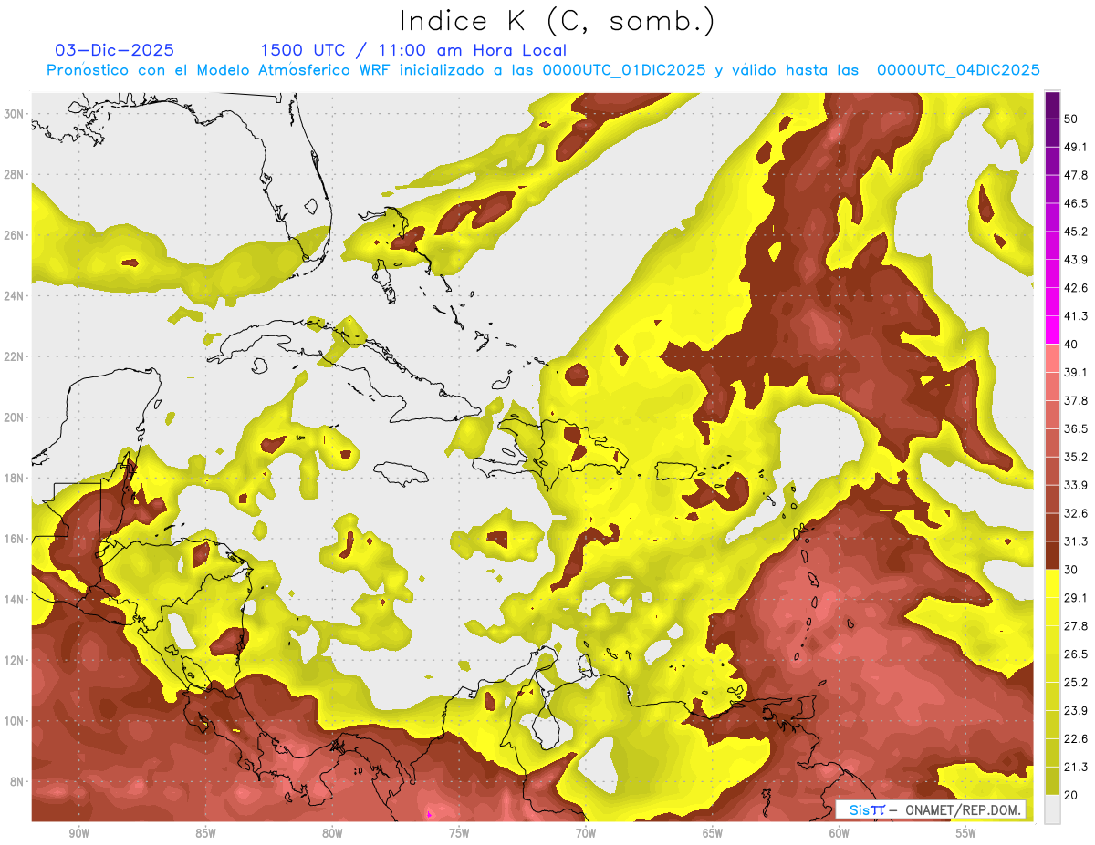The width and height of the screenshot is (1095, 845).
Task: Click the legend value 49.1
Action: (1076, 147)
